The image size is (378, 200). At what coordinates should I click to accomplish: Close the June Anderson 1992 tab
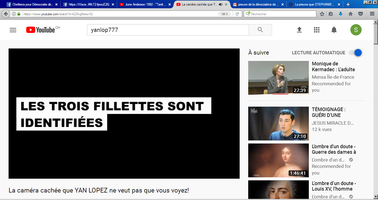pyautogui.click(x=170, y=4)
